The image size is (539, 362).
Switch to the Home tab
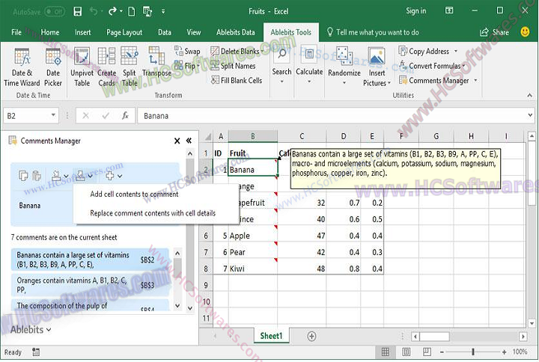click(x=50, y=32)
